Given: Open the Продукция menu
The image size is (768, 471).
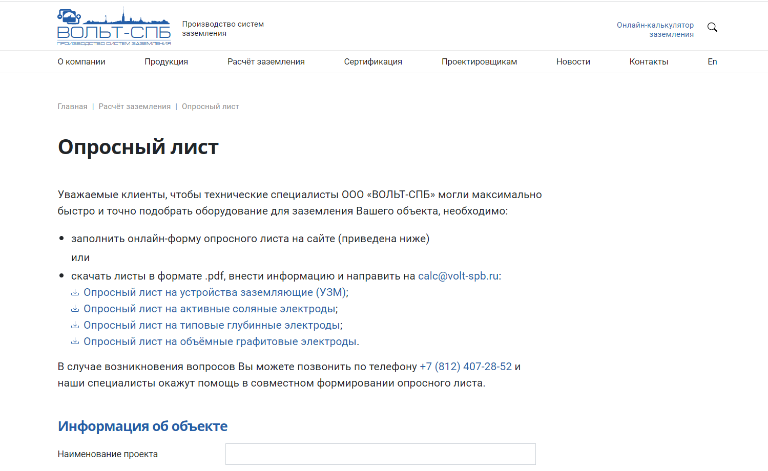Looking at the screenshot, I should click(x=166, y=61).
